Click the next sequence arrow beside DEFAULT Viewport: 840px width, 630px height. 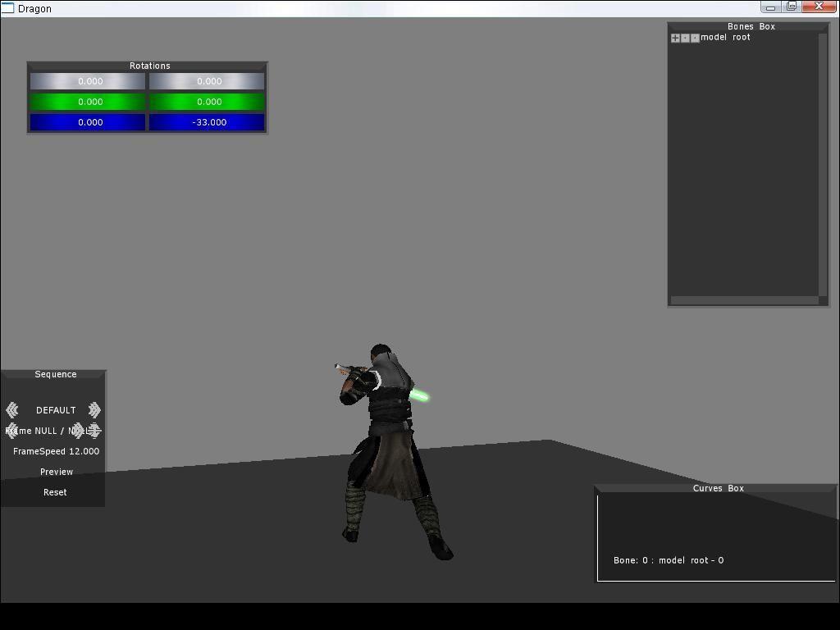[94, 410]
